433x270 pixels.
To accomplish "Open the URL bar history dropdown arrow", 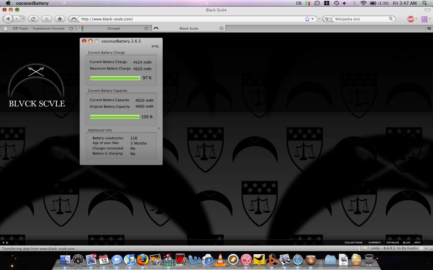I will click(313, 19).
